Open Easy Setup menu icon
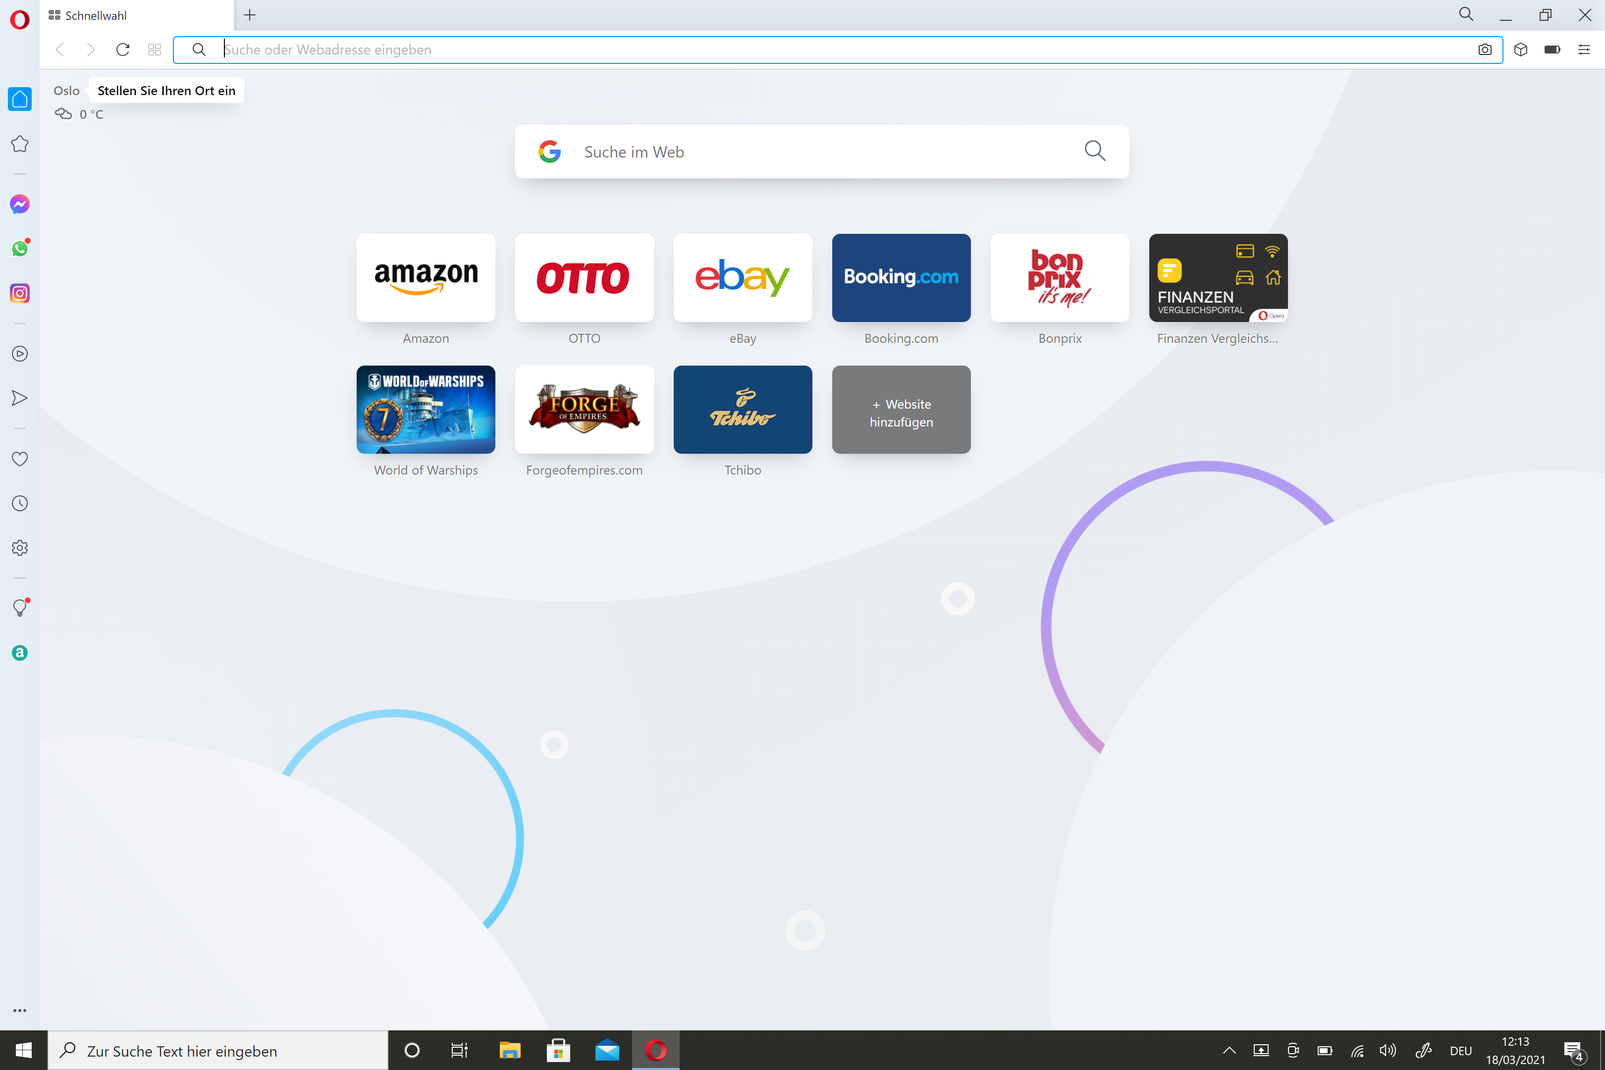This screenshot has width=1605, height=1070. [1584, 50]
